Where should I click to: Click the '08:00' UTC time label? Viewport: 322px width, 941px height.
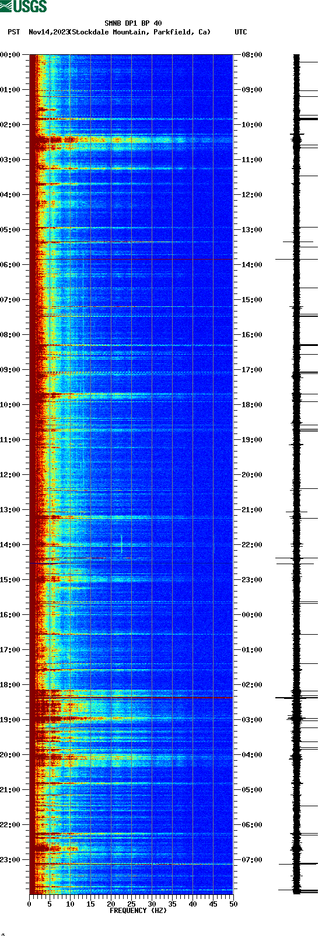click(x=252, y=55)
